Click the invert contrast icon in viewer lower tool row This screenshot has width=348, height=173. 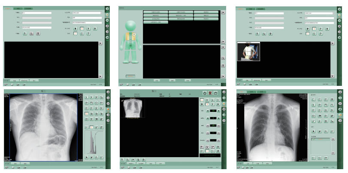click(320, 132)
